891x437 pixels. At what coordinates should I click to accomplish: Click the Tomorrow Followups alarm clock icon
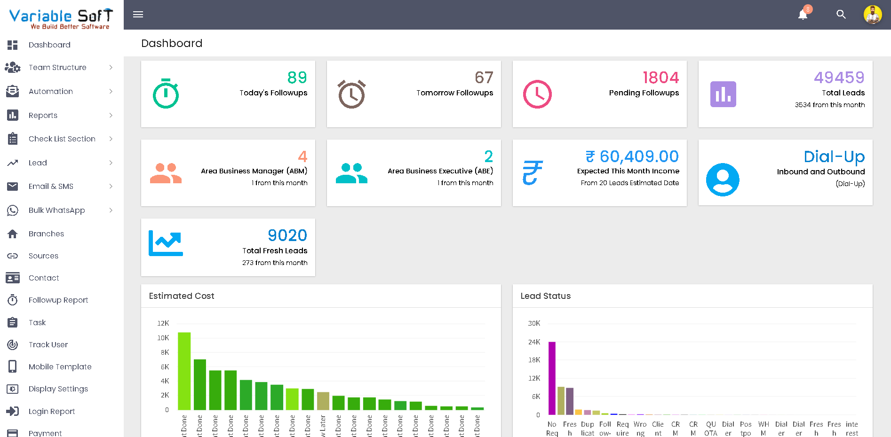pyautogui.click(x=351, y=94)
